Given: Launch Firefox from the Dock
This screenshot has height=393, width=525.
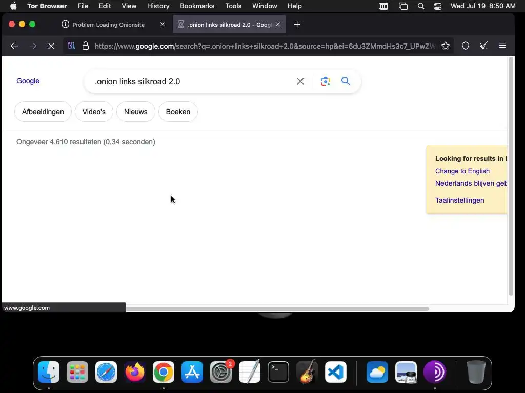Looking at the screenshot, I should (135, 372).
